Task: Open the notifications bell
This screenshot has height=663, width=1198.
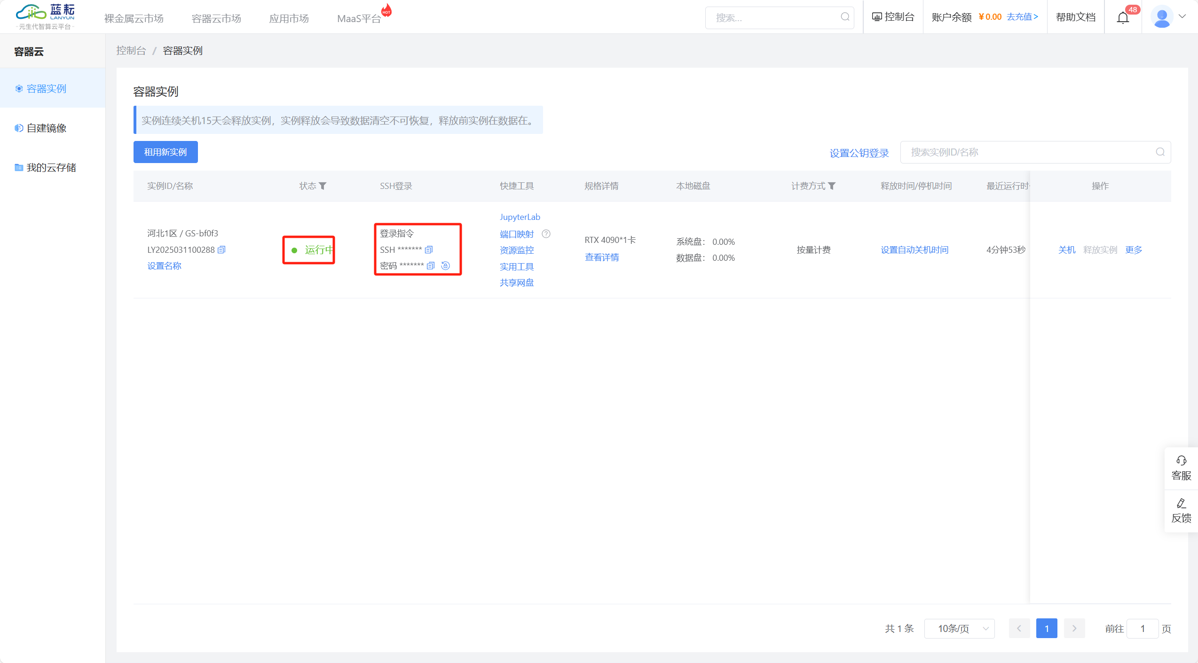Action: 1123,18
